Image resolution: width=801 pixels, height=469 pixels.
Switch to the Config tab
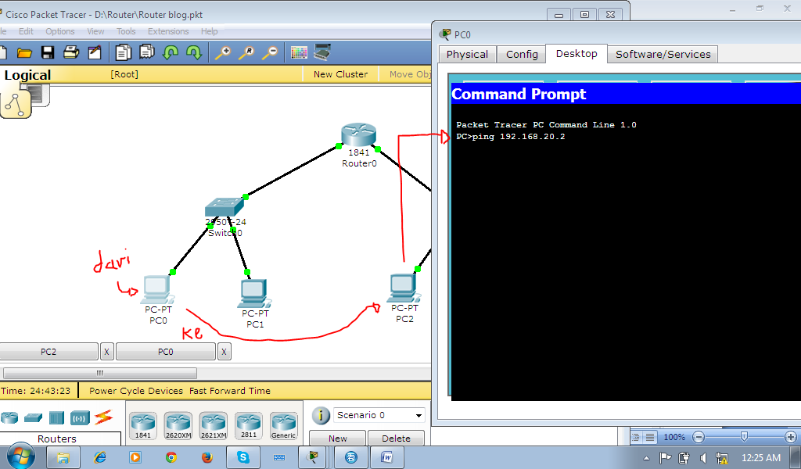521,54
